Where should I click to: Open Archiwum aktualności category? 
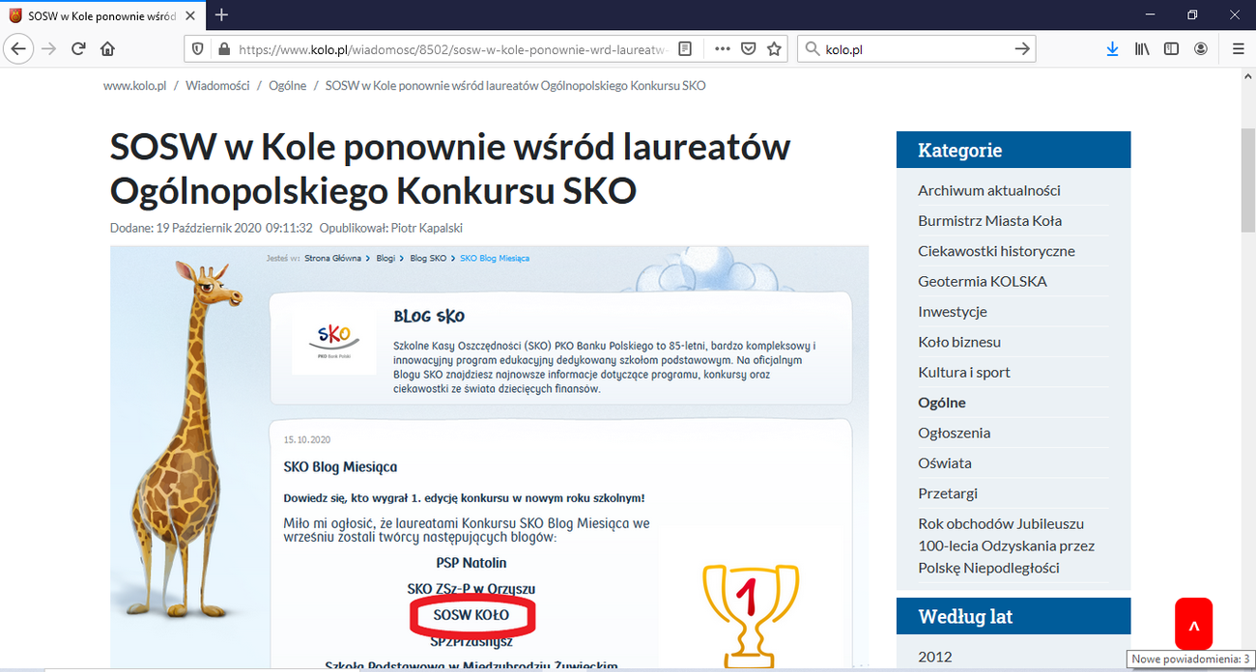pos(989,190)
